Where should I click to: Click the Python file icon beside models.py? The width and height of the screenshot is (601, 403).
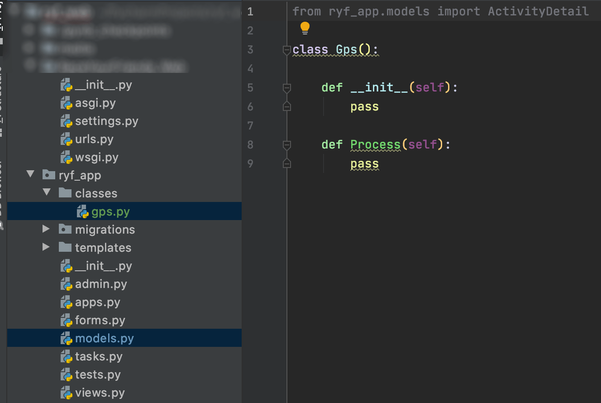click(x=67, y=338)
